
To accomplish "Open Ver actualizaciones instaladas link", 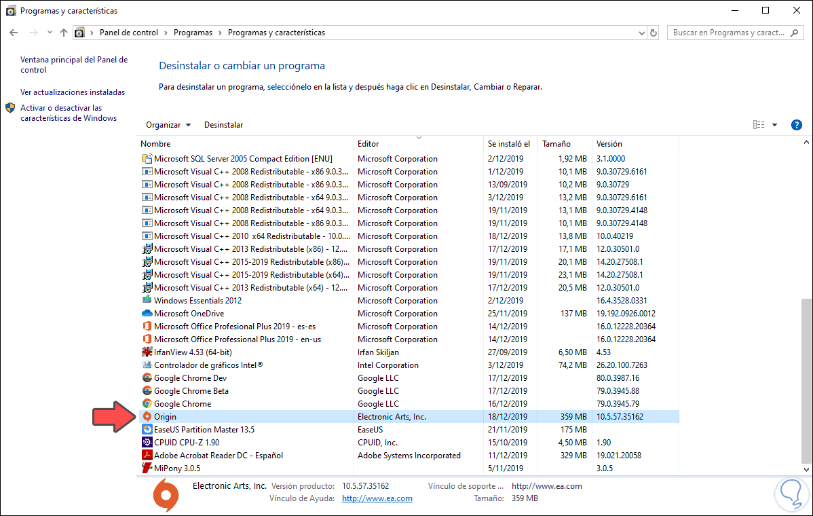I will coord(73,92).
